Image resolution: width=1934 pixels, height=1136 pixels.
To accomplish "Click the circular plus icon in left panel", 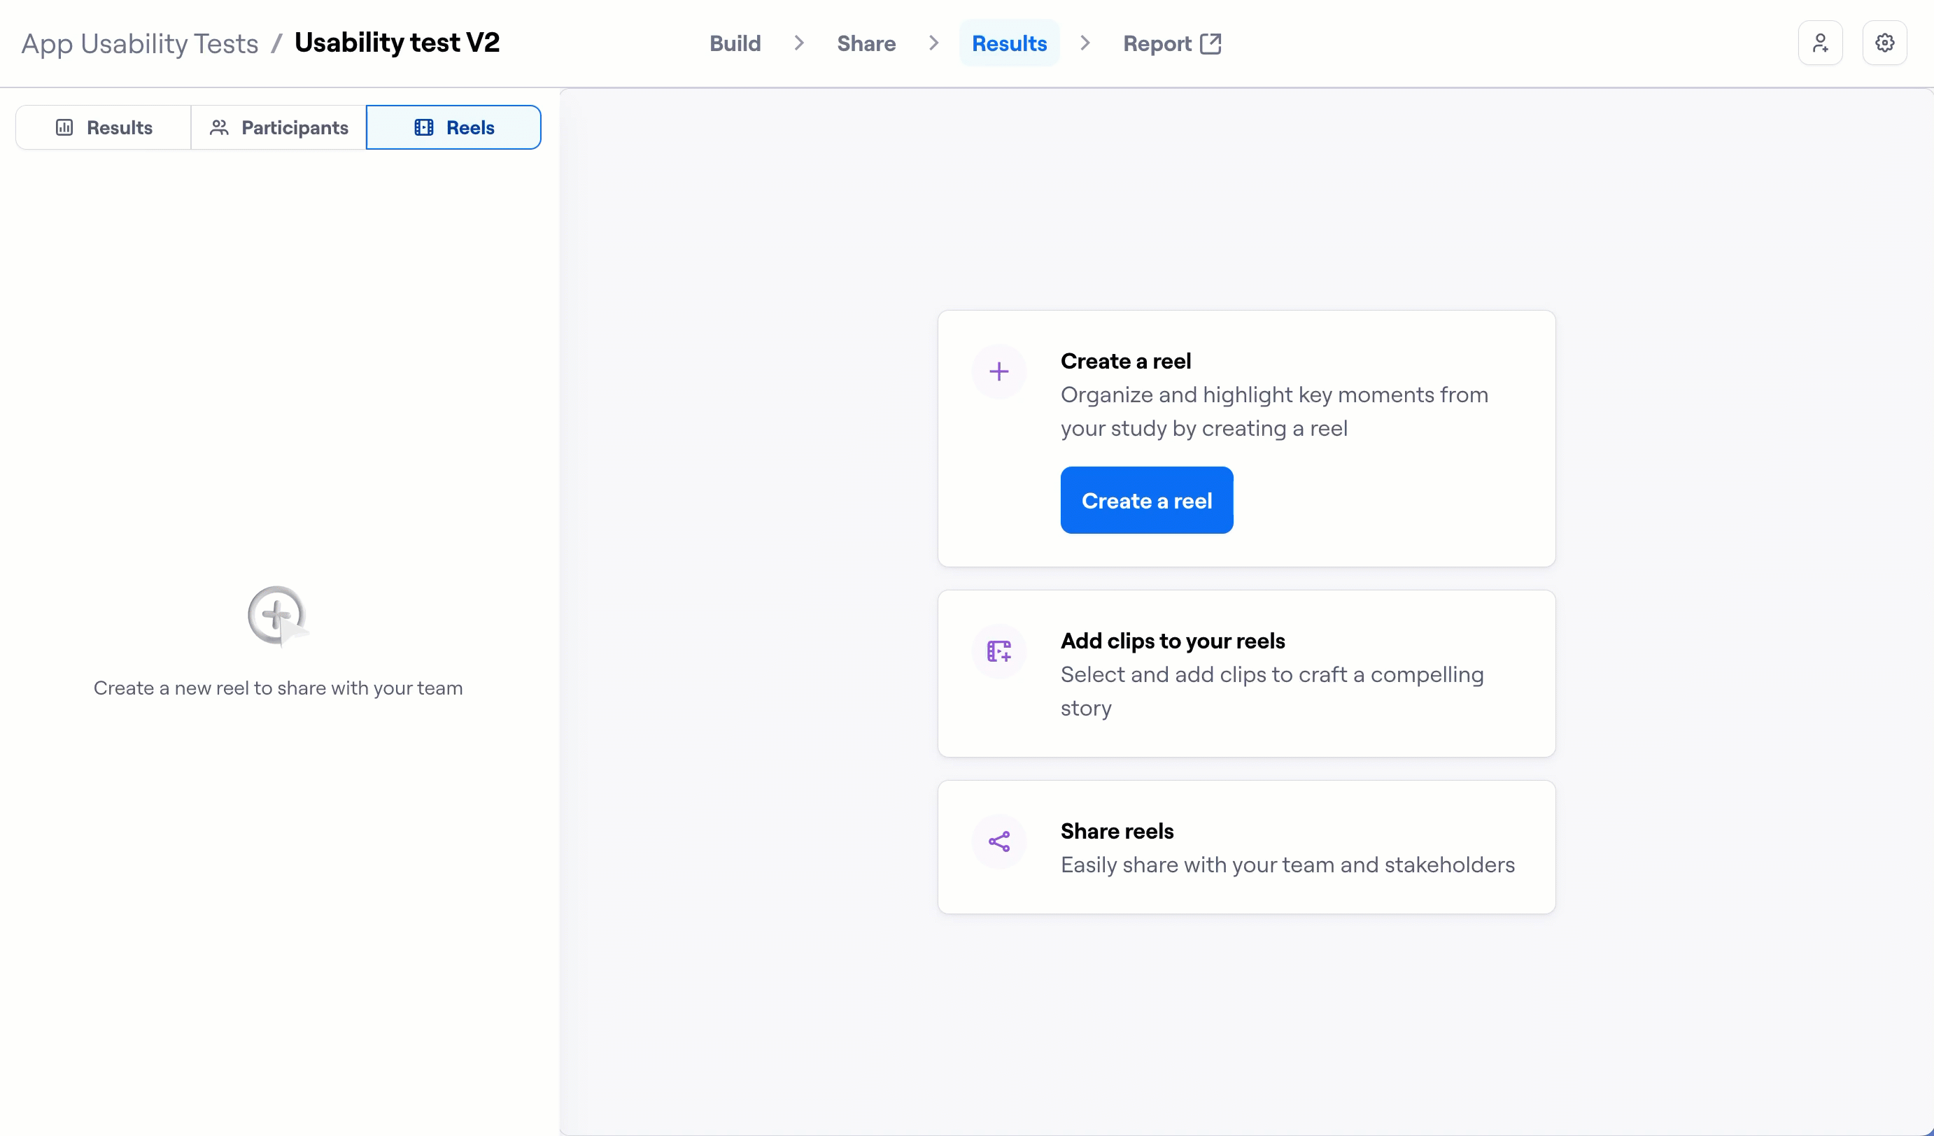I will [x=277, y=616].
